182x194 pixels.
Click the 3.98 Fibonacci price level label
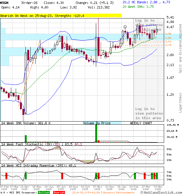click(x=168, y=34)
